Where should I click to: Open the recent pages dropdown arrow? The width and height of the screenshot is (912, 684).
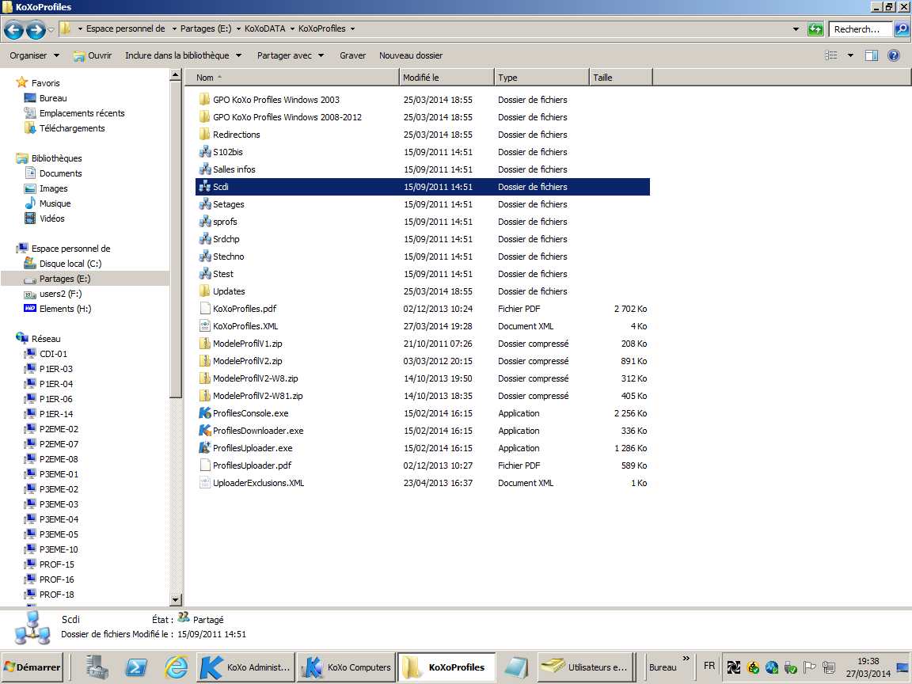[51, 29]
